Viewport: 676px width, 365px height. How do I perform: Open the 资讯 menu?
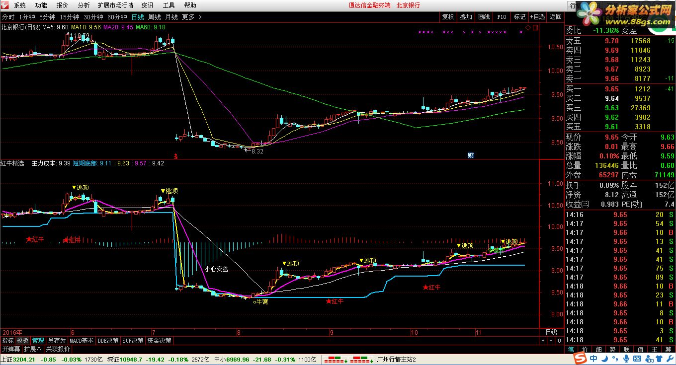[x=147, y=5]
